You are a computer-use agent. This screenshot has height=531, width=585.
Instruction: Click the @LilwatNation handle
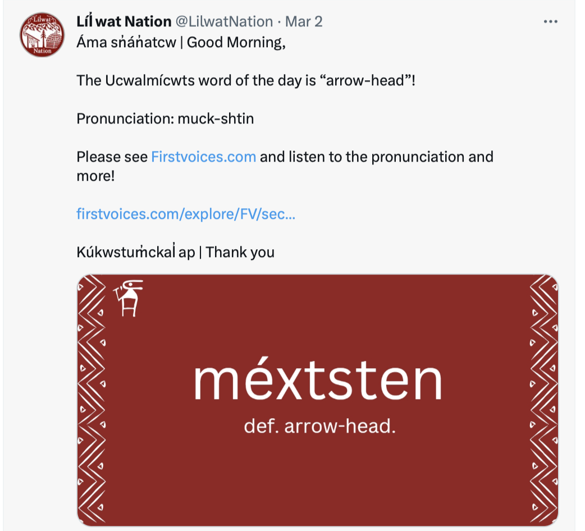(224, 21)
